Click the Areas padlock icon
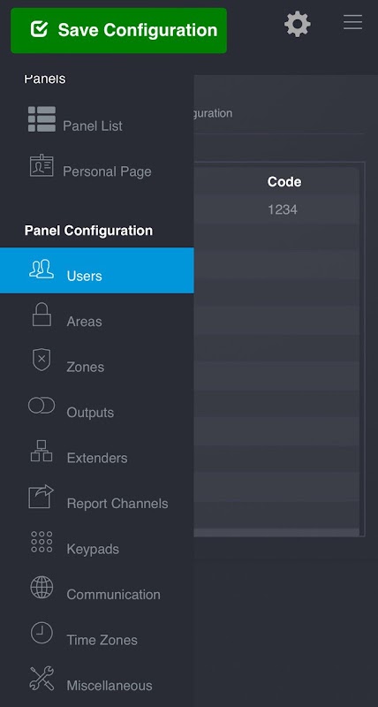The width and height of the screenshot is (378, 707). [x=42, y=315]
